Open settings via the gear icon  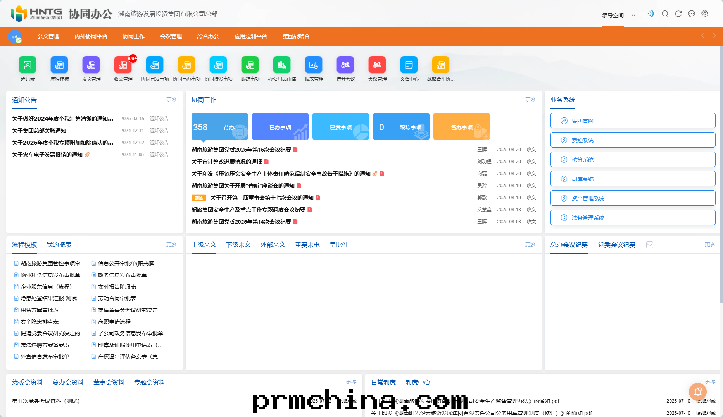[x=705, y=13]
